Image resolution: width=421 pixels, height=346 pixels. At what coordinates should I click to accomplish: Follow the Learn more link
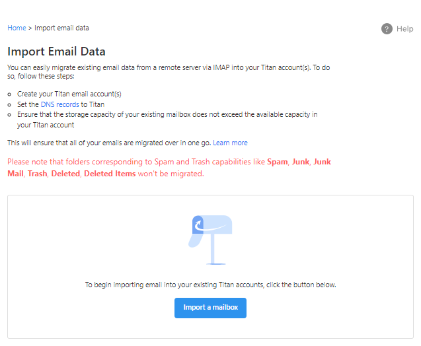[x=230, y=143]
